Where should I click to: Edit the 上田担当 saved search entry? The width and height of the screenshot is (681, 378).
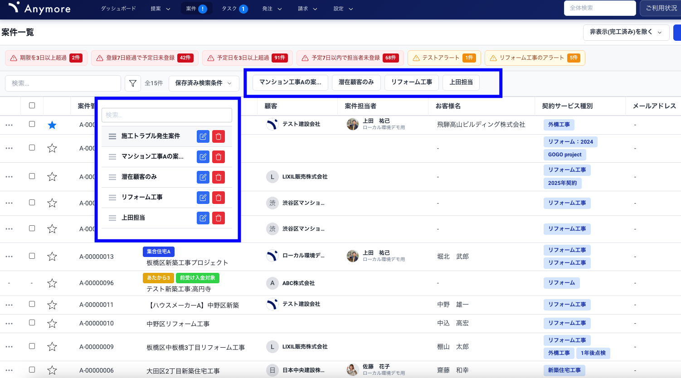(203, 218)
